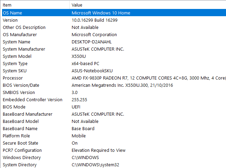Click the DESKTOP-D2ANAHL value
Viewport: 226px width, 168px height.
(x=92, y=42)
